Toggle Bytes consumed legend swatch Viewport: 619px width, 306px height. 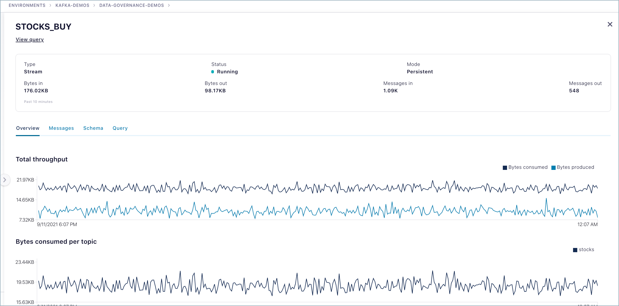pyautogui.click(x=505, y=168)
